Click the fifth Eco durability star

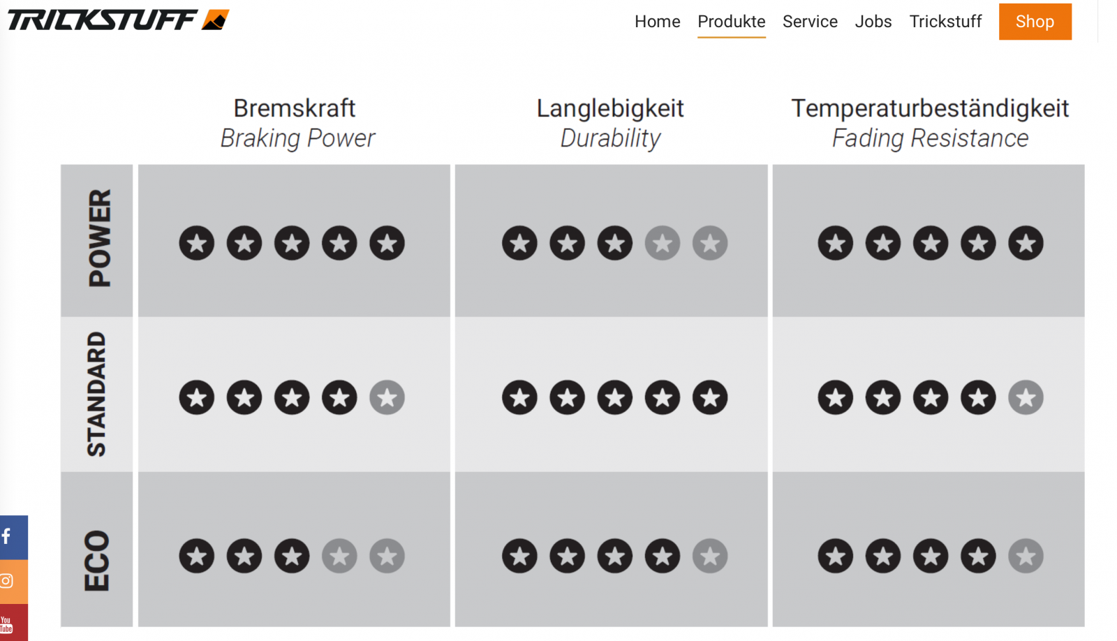click(x=710, y=557)
